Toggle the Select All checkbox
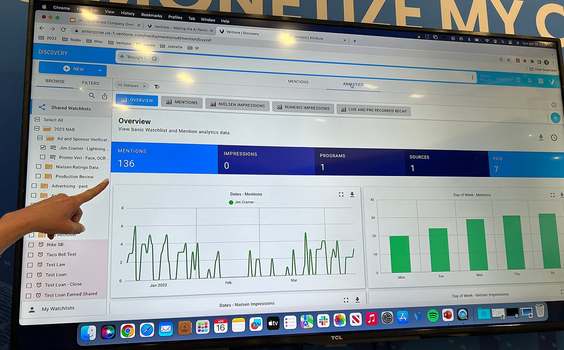The image size is (564, 350). click(38, 119)
